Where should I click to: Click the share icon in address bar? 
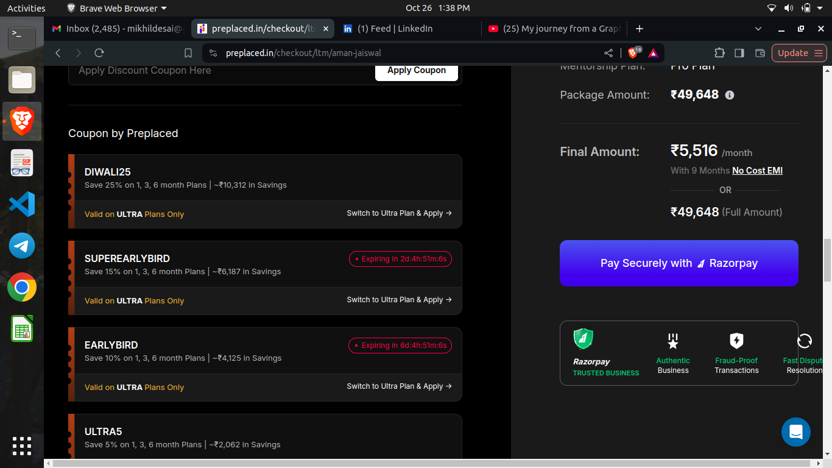point(608,53)
